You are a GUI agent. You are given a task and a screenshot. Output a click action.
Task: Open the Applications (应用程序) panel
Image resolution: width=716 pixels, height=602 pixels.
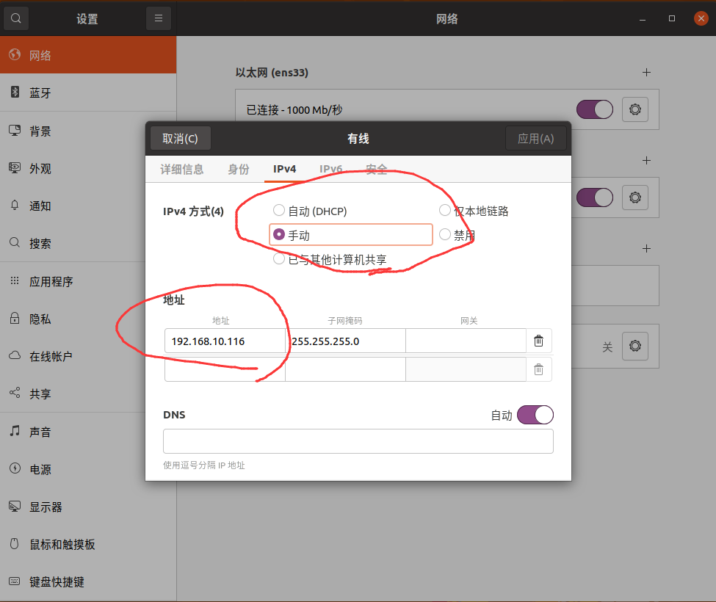88,282
